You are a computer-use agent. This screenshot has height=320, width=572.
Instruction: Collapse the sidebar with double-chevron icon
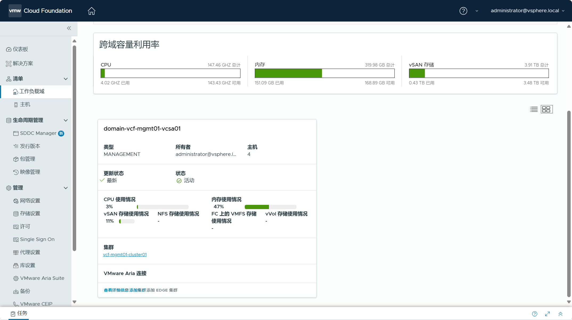tap(69, 28)
